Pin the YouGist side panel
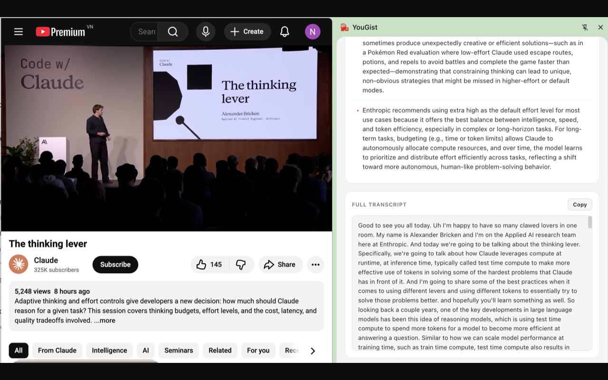 [x=585, y=28]
